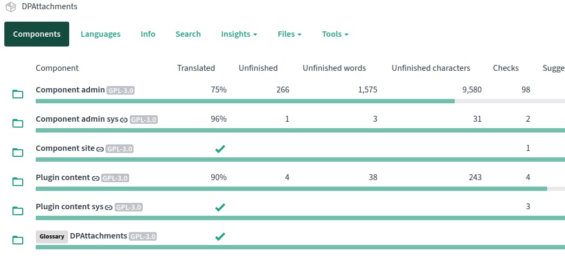The height and width of the screenshot is (265, 565).
Task: Click the DPAttachments project cube icon
Action: pyautogui.click(x=11, y=7)
